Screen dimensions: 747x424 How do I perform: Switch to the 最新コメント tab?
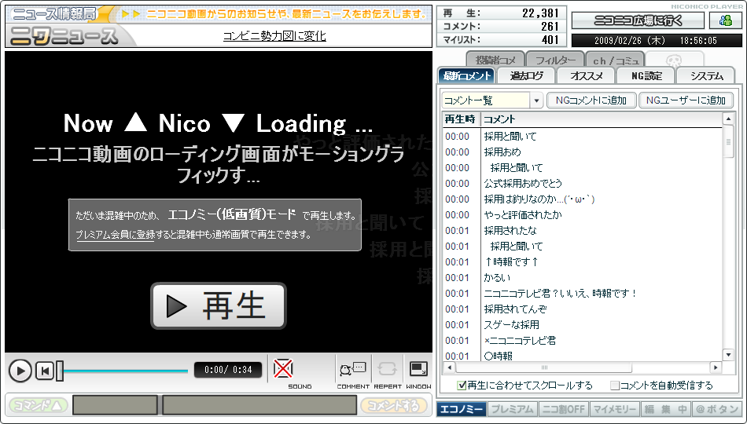[x=466, y=75]
